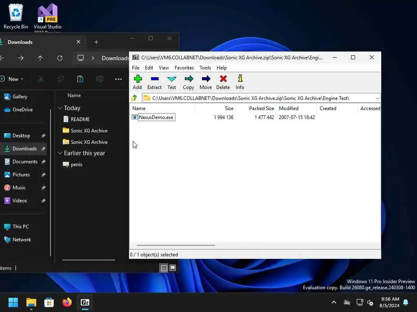Open the See more ellipsis in Explorer

click(119, 79)
